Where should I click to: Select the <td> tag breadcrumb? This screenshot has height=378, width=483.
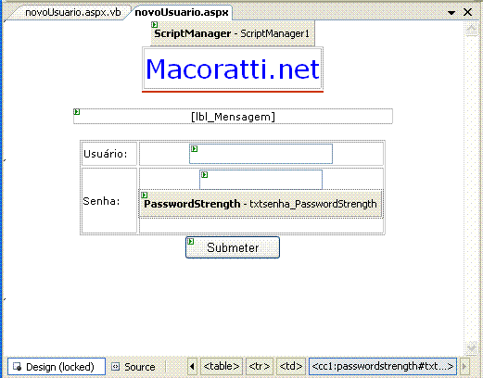291,367
